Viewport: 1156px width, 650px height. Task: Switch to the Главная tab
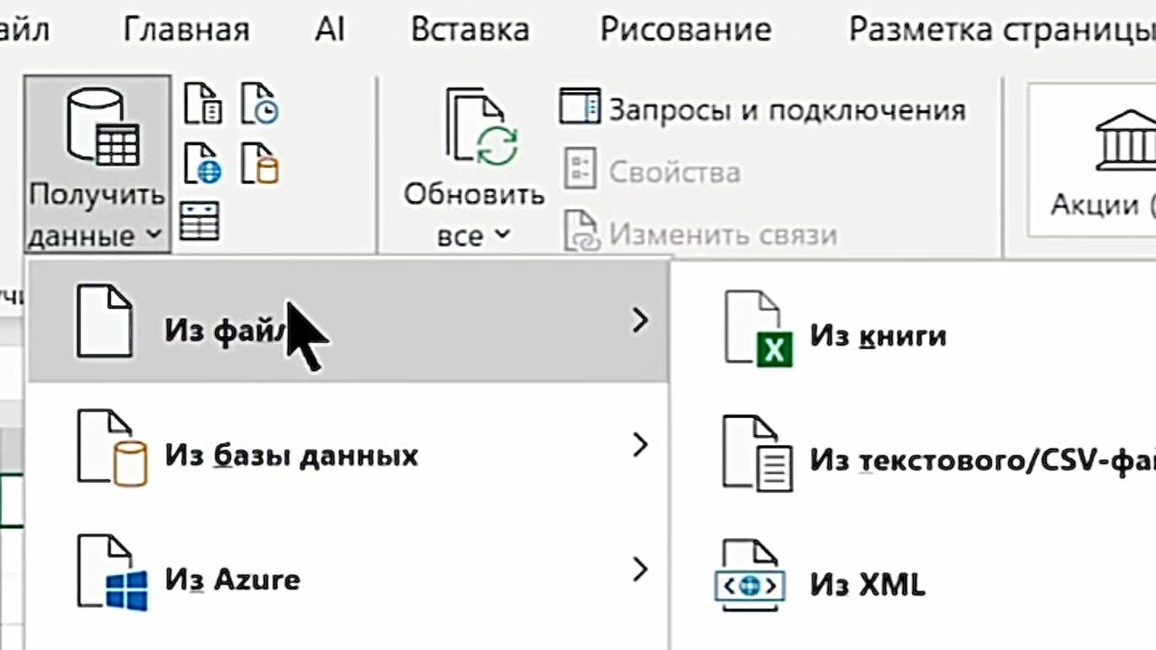[186, 30]
